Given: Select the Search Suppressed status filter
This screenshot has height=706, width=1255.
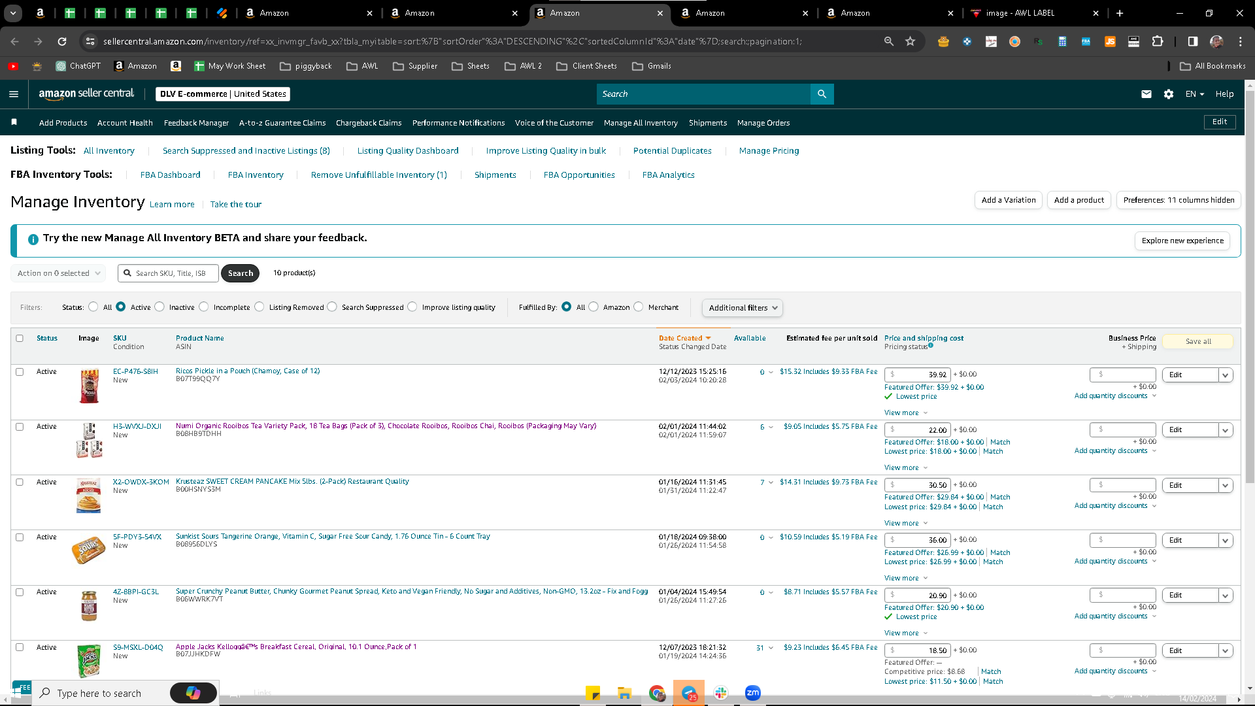Looking at the screenshot, I should coord(332,307).
